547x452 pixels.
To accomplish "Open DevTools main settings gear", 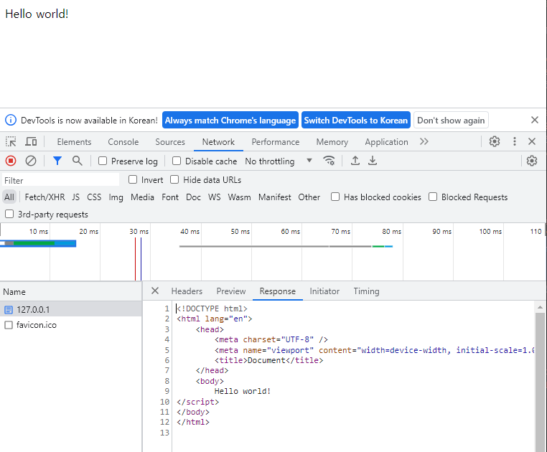I will 495,141.
